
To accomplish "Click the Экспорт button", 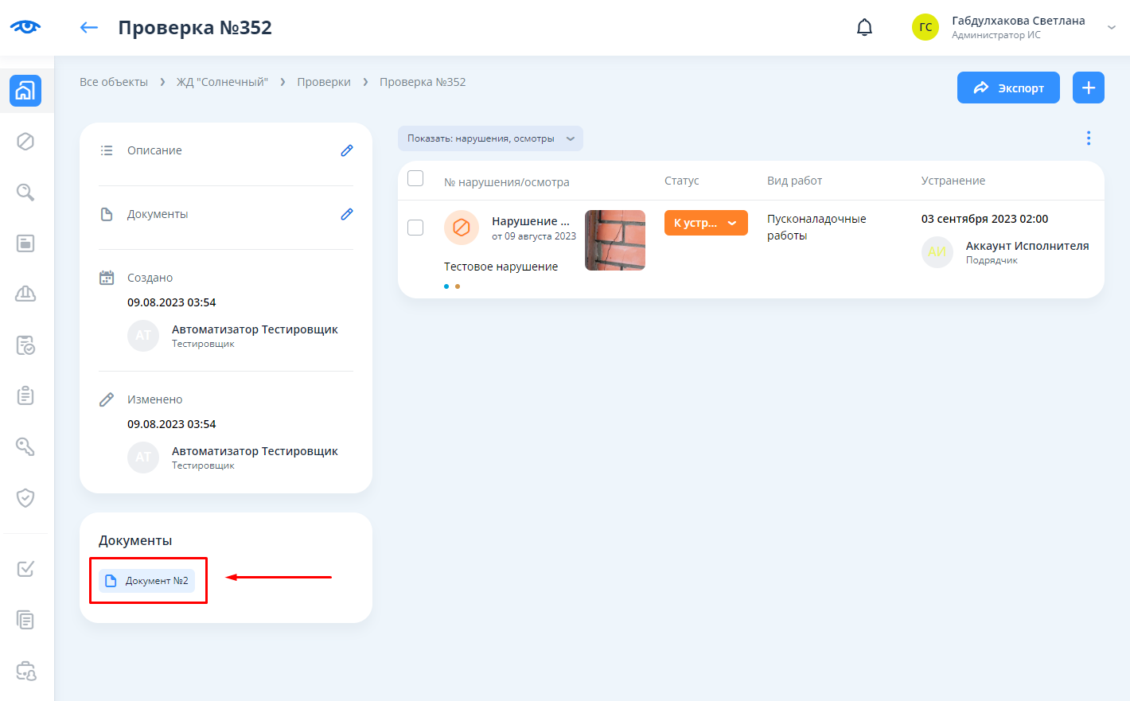I will [1008, 88].
